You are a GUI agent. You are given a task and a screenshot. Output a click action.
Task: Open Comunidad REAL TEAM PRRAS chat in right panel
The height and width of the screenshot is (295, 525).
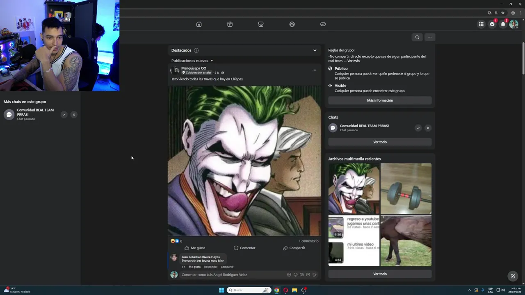pyautogui.click(x=364, y=127)
